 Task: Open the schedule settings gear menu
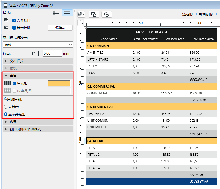tap(81, 14)
